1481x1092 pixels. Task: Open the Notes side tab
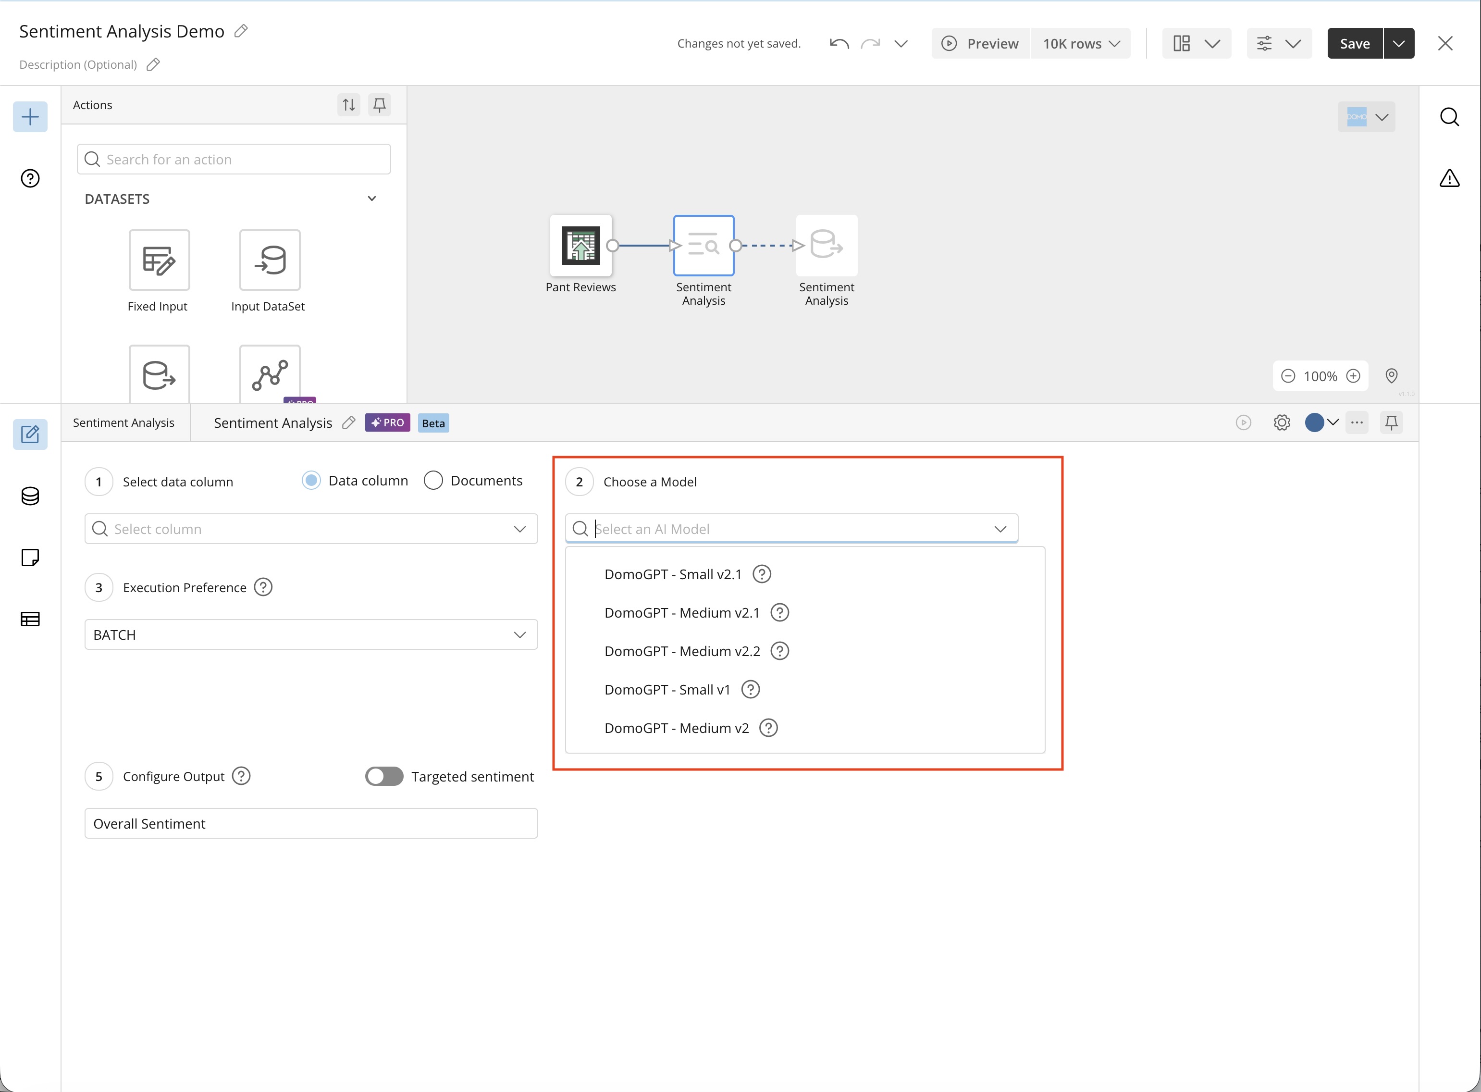tap(30, 557)
